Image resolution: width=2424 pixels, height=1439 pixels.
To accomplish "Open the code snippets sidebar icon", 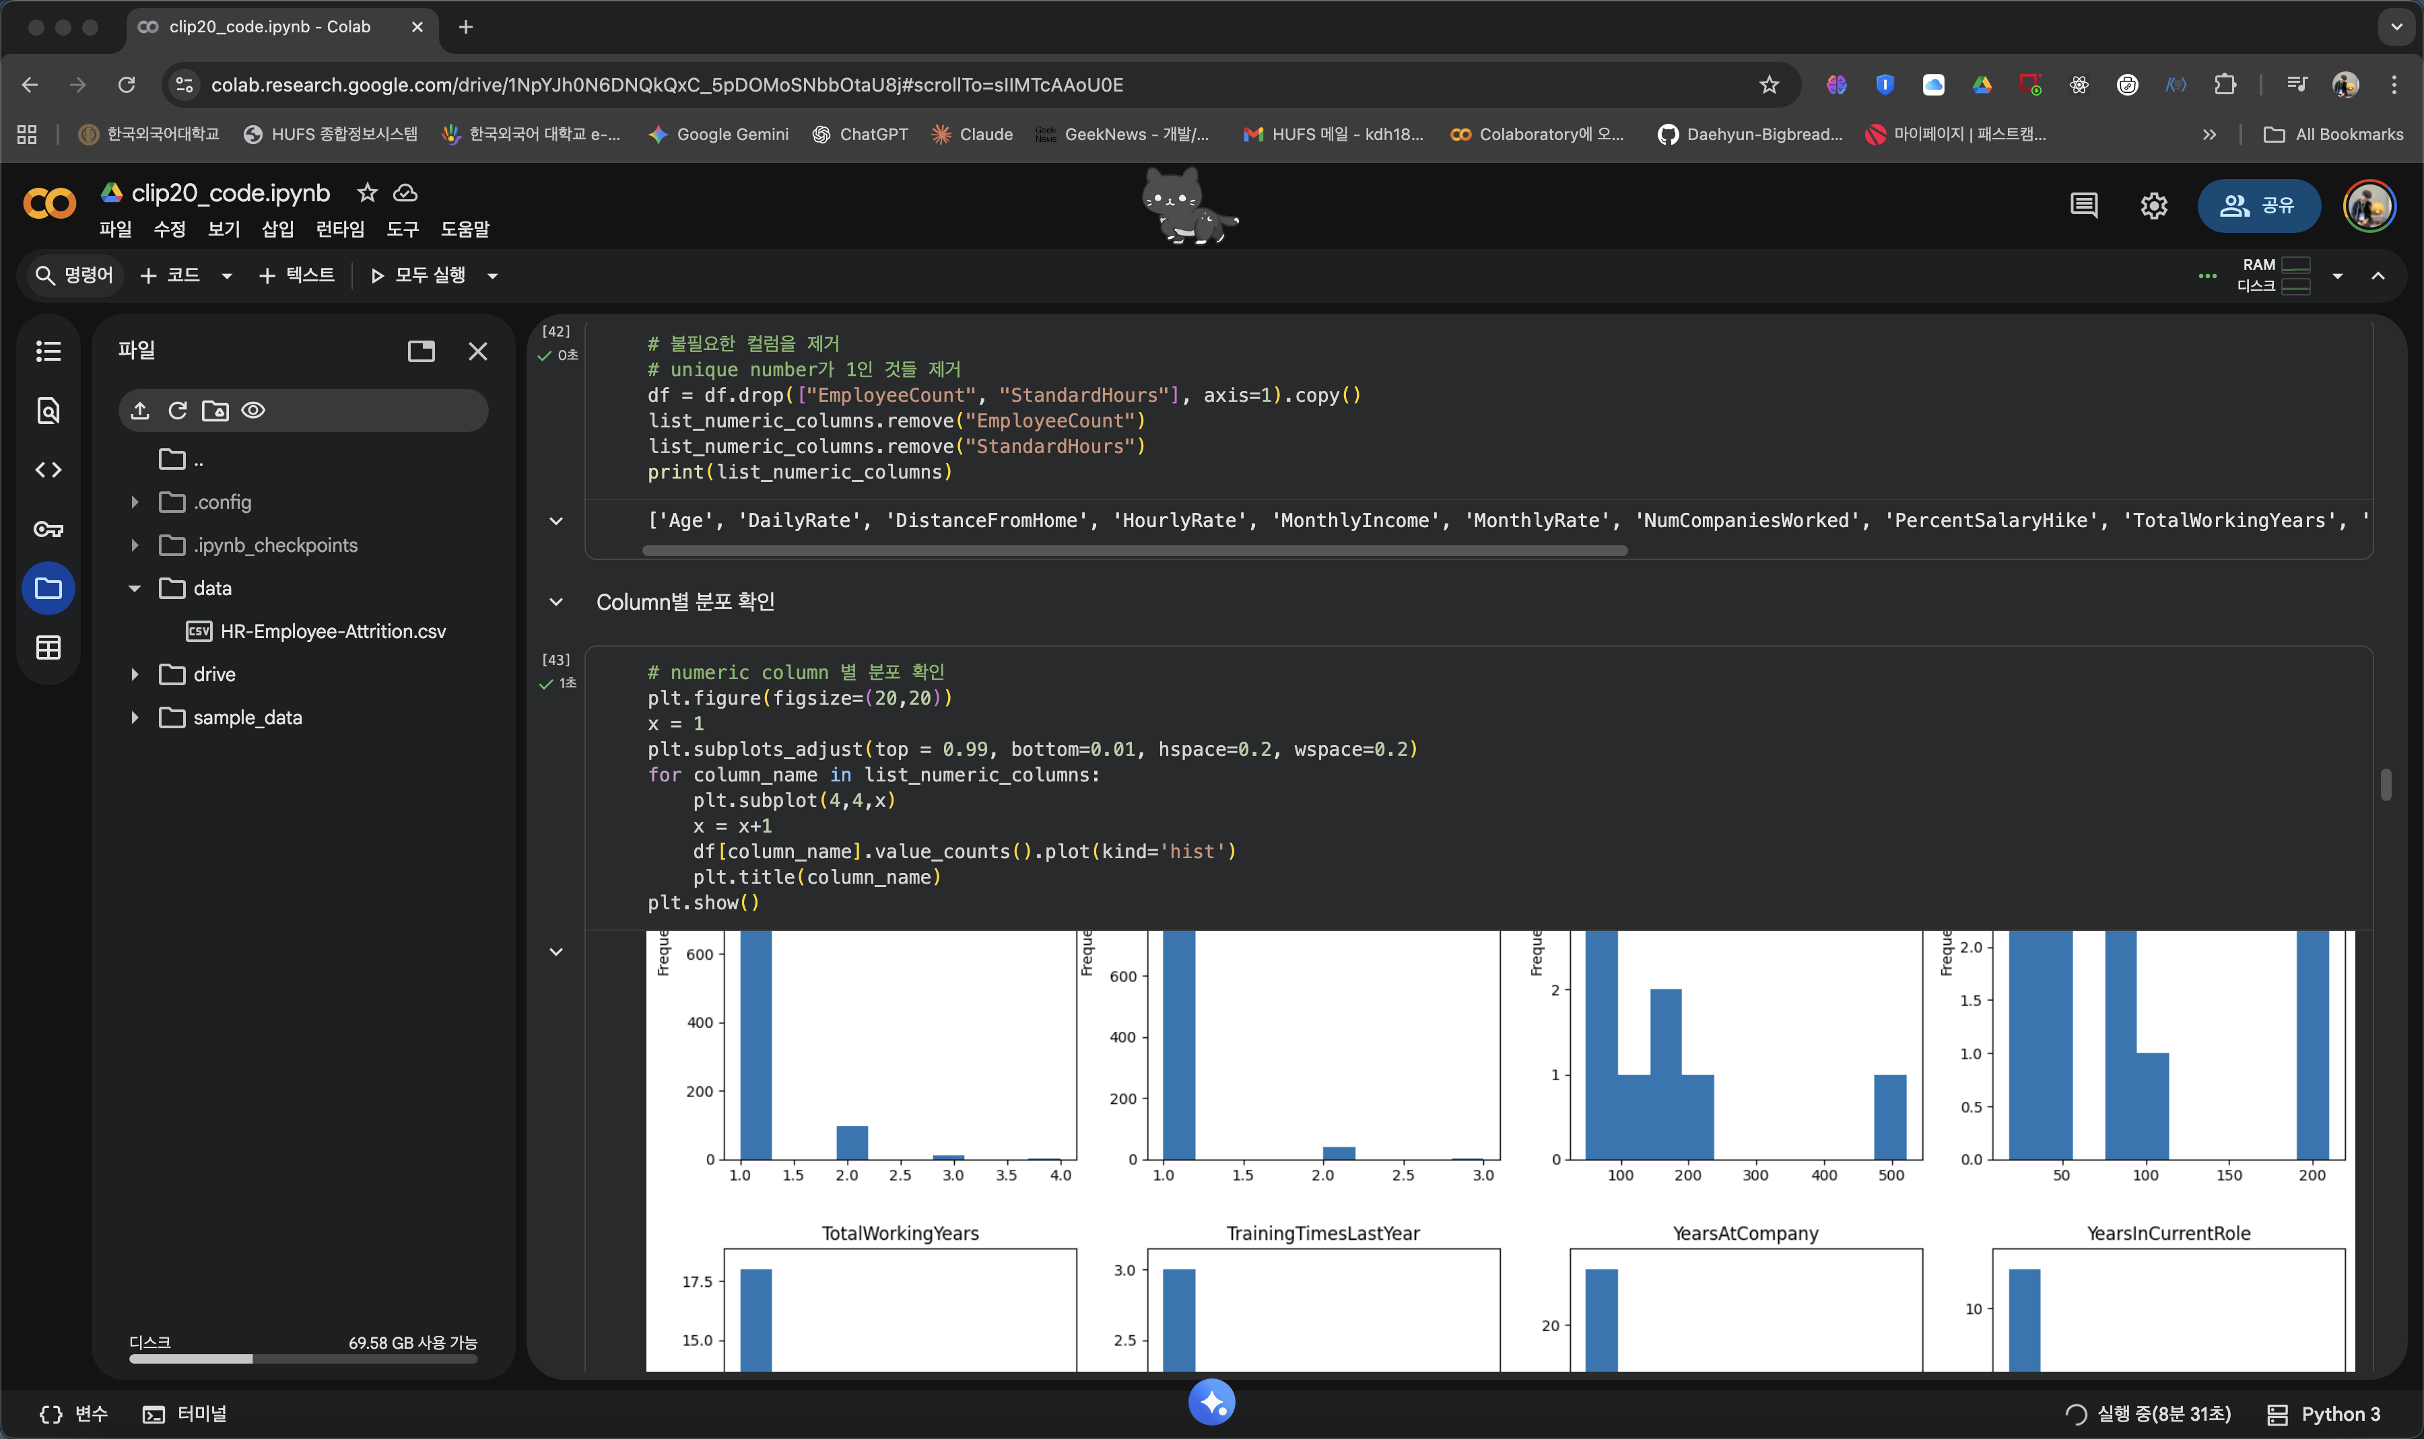I will click(x=48, y=469).
